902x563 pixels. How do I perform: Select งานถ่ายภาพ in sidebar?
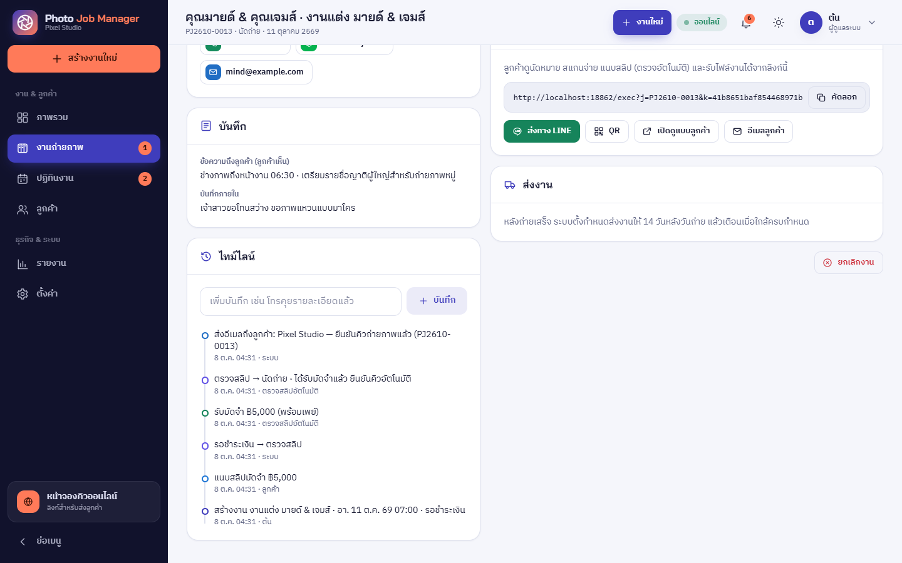click(84, 148)
